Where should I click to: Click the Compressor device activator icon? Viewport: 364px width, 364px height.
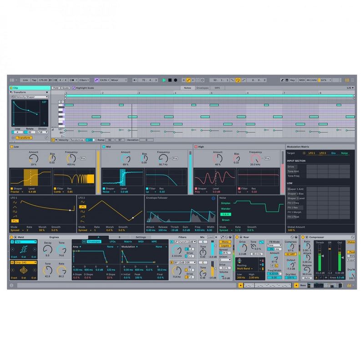(303, 238)
